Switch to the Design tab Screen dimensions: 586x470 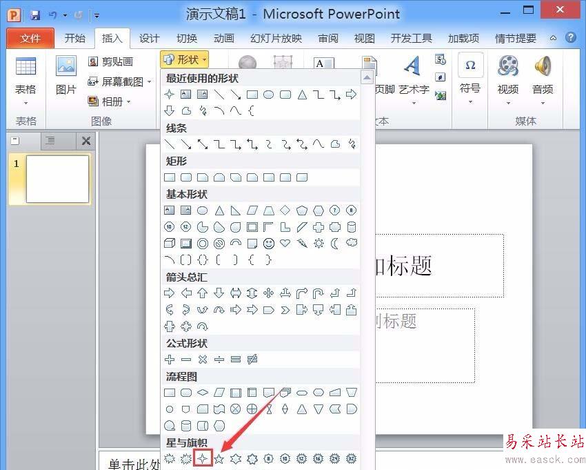point(149,38)
